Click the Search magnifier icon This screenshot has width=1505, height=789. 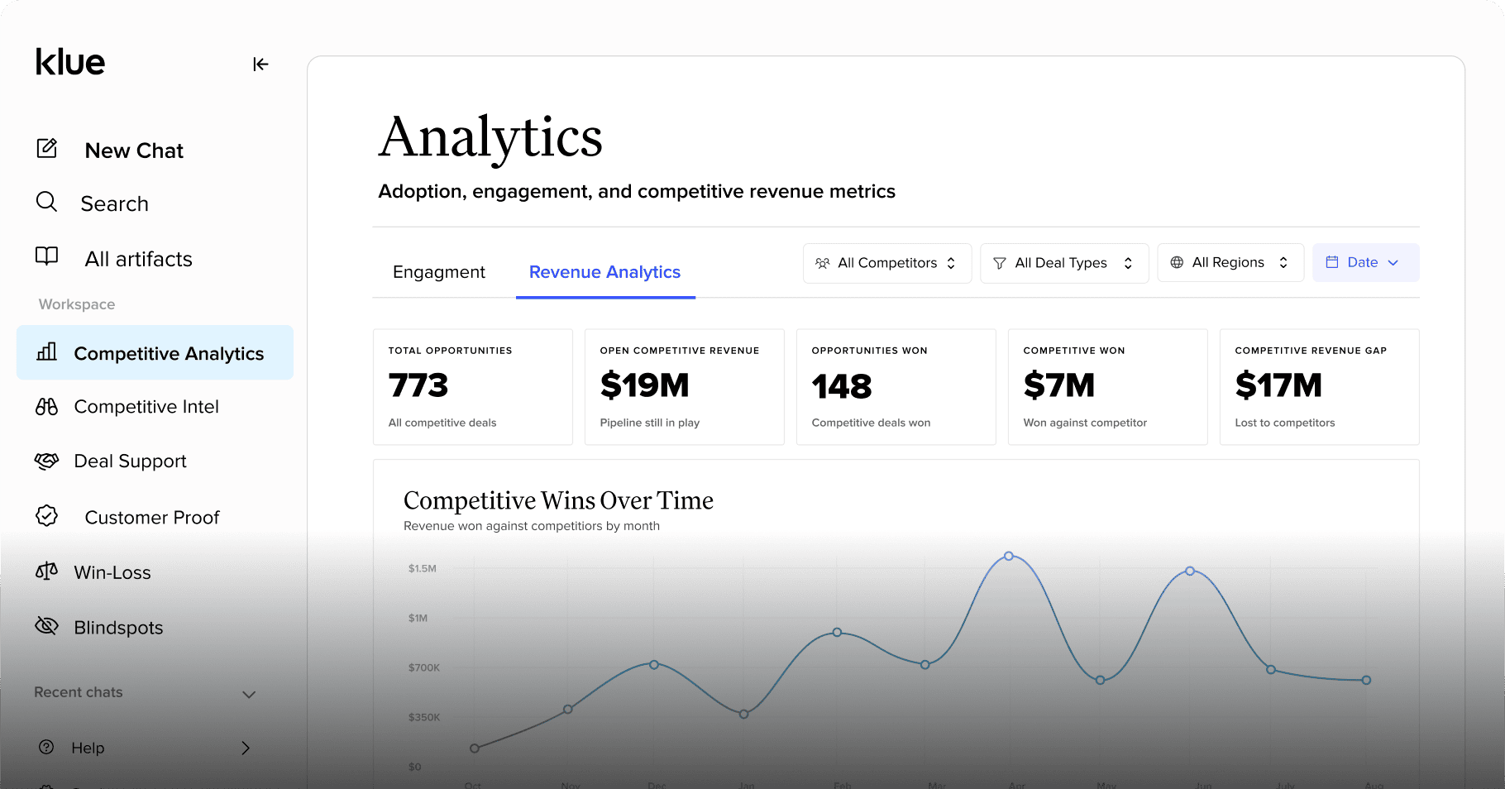(47, 202)
